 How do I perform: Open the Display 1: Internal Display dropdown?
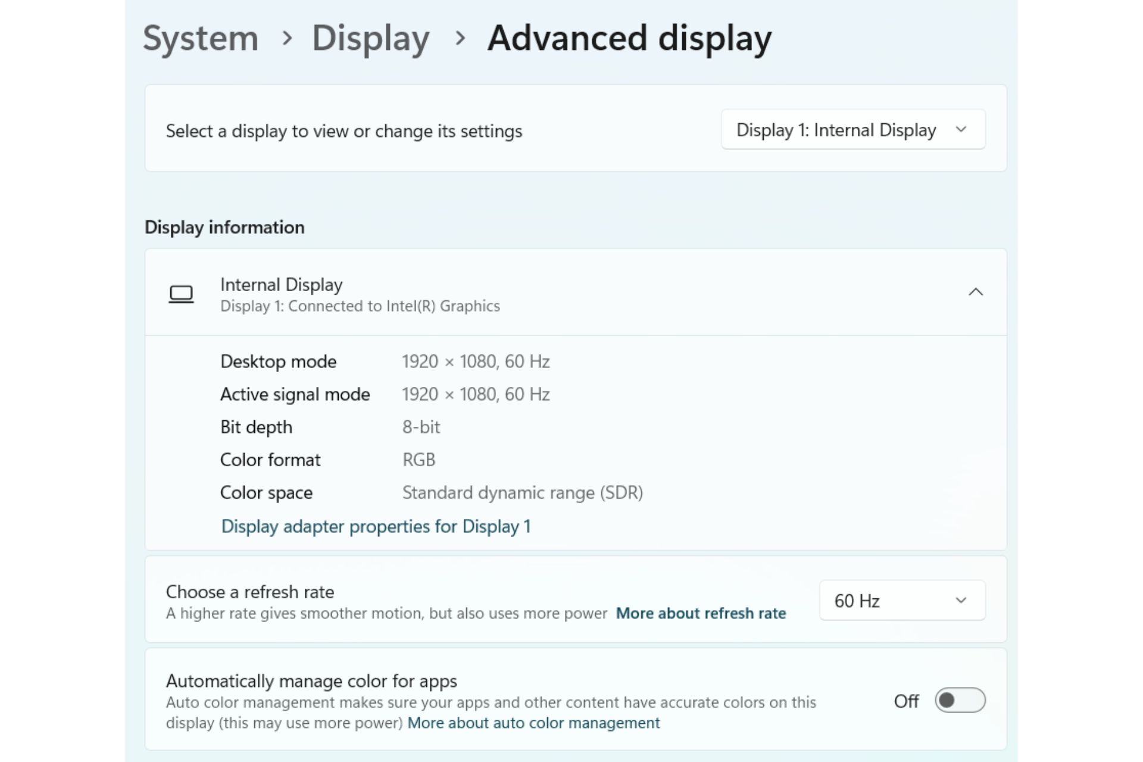[853, 129]
